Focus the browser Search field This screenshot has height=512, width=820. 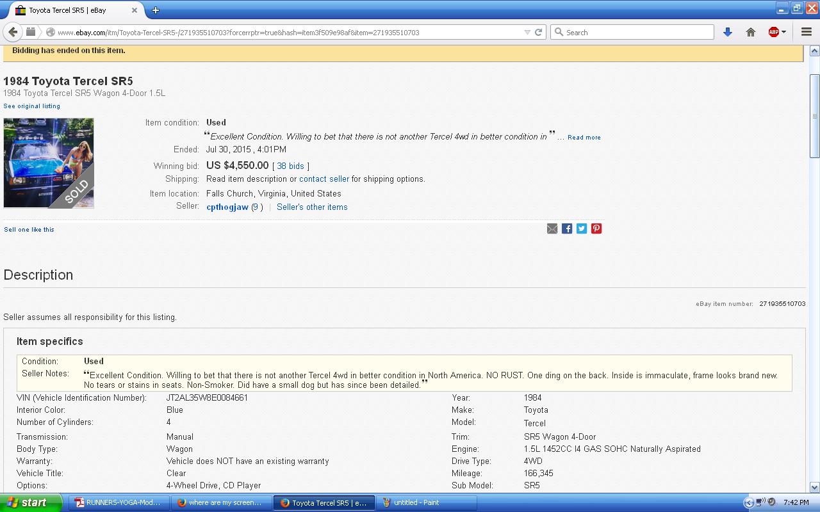pos(632,32)
